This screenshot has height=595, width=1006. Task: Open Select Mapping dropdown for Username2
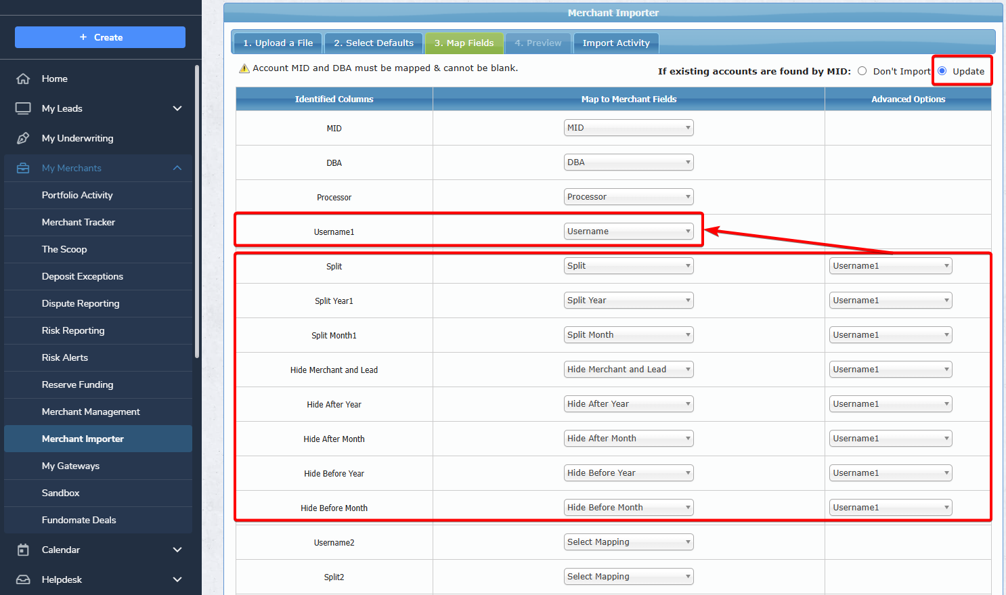pos(629,542)
